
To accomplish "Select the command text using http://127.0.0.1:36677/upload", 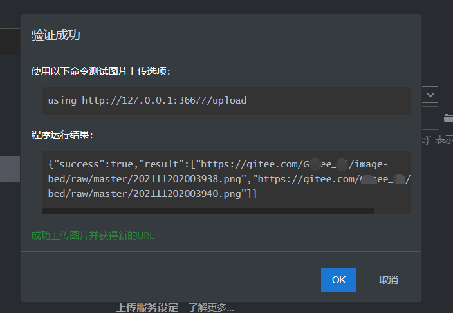I will pyautogui.click(x=147, y=100).
